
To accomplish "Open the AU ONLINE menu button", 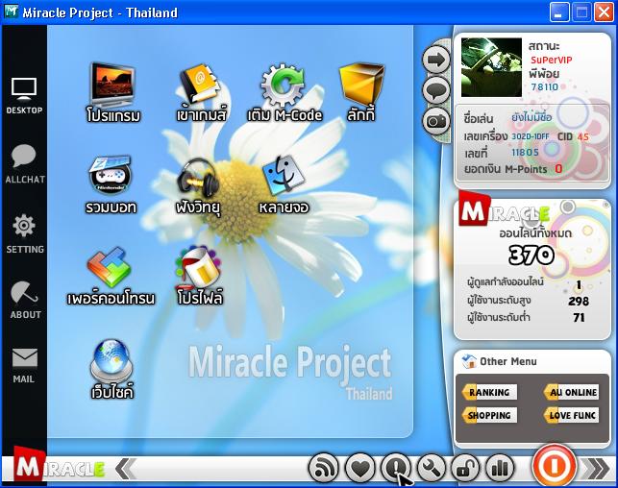I will [571, 392].
